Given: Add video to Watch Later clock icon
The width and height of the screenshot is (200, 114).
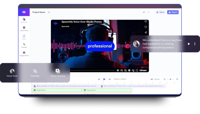Looking at the screenshot, I should (x=146, y=27).
